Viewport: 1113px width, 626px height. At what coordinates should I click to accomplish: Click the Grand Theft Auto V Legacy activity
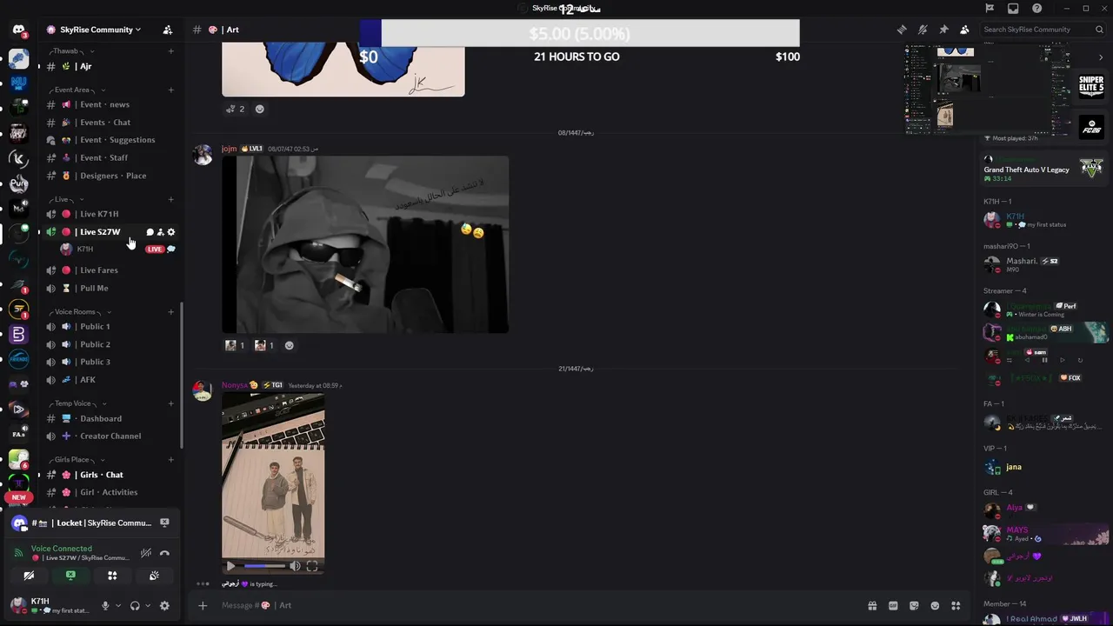click(1043, 169)
